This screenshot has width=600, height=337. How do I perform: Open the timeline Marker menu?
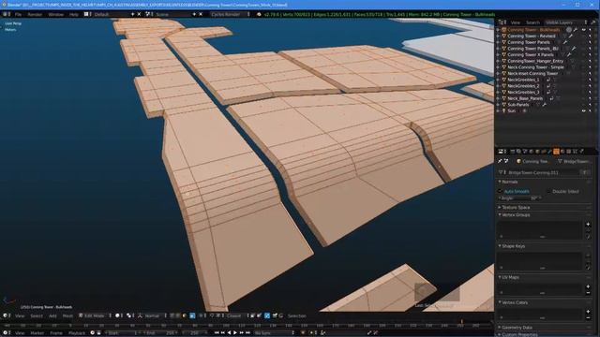click(37, 333)
